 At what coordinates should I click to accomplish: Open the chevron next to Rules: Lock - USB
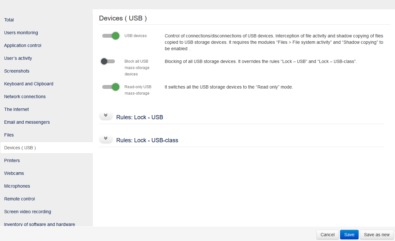106,116
